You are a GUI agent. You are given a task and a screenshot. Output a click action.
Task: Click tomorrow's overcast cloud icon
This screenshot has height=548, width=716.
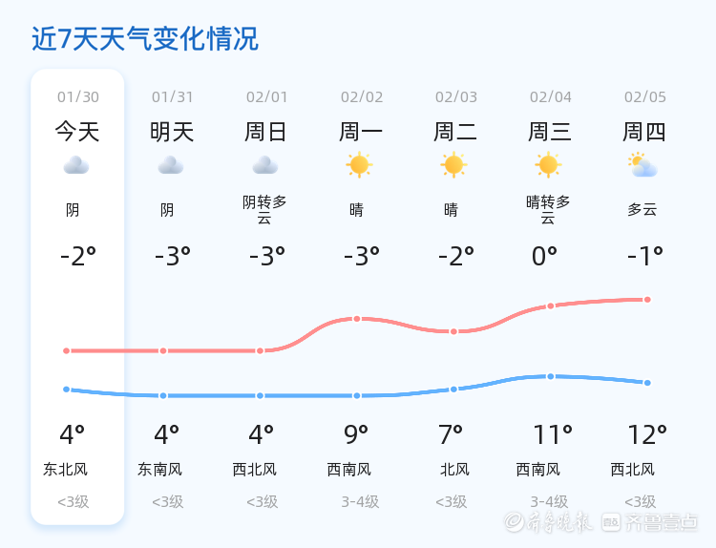click(171, 166)
